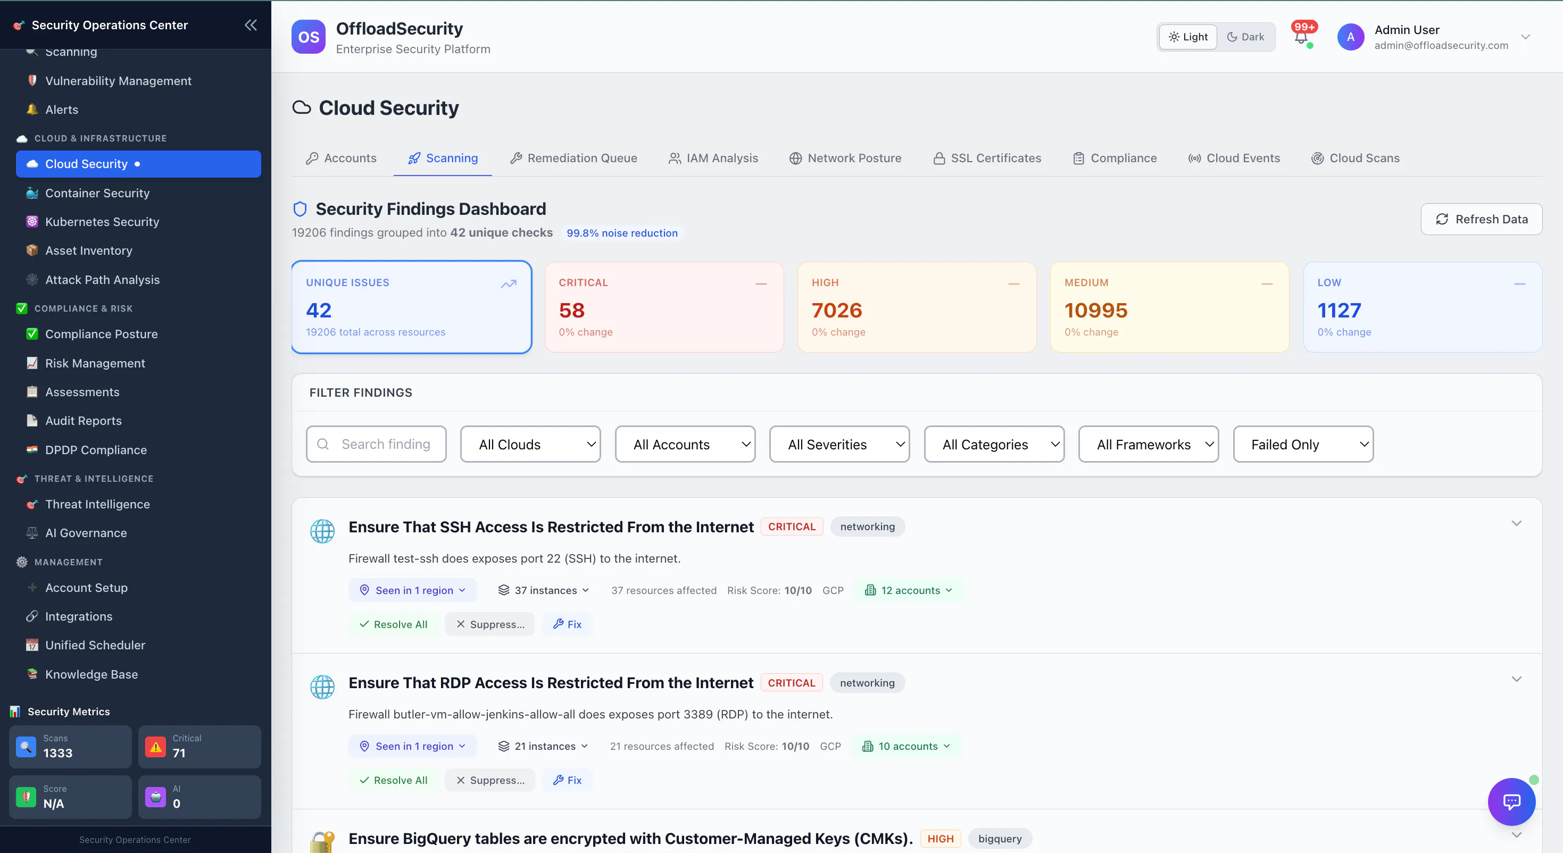This screenshot has height=853, width=1563.
Task: Switch to the Network Posture tab
Action: 845,158
